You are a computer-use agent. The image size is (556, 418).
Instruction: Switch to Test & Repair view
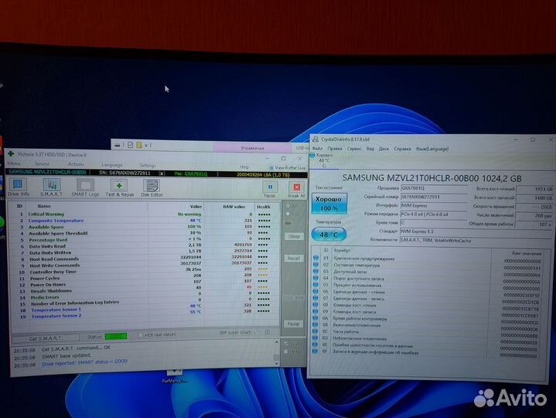(120, 187)
